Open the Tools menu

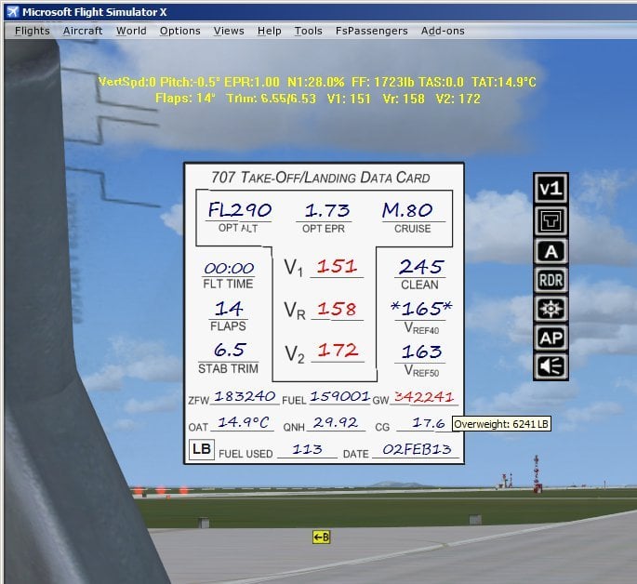(309, 31)
